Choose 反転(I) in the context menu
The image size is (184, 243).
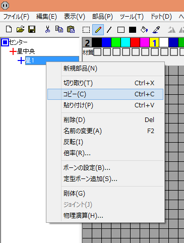point(105,142)
